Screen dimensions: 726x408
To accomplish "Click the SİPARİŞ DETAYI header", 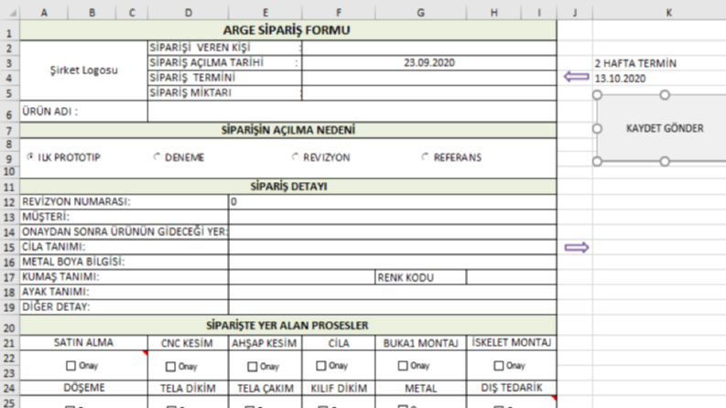I will tap(288, 187).
